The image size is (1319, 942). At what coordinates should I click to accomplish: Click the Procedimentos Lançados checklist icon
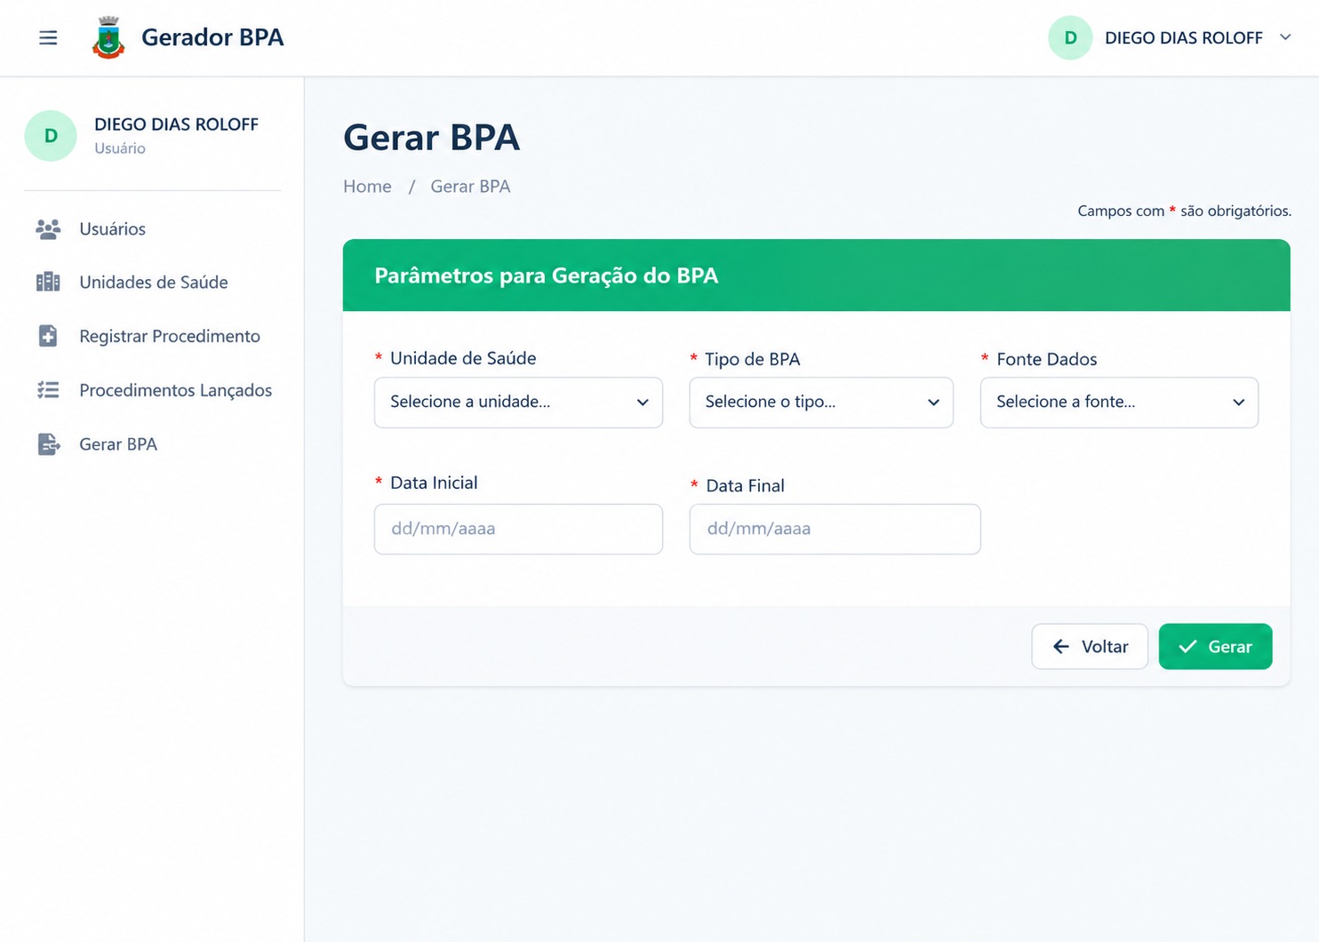48,390
